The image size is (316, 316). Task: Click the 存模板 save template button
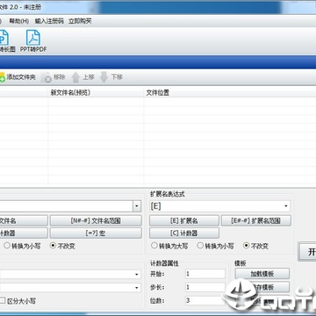pyautogui.click(x=262, y=287)
